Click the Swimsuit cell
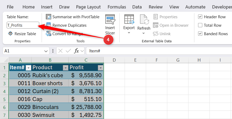The image size is (232, 119). [50, 115]
